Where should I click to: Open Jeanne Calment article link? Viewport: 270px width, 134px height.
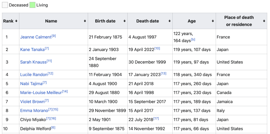[36, 37]
